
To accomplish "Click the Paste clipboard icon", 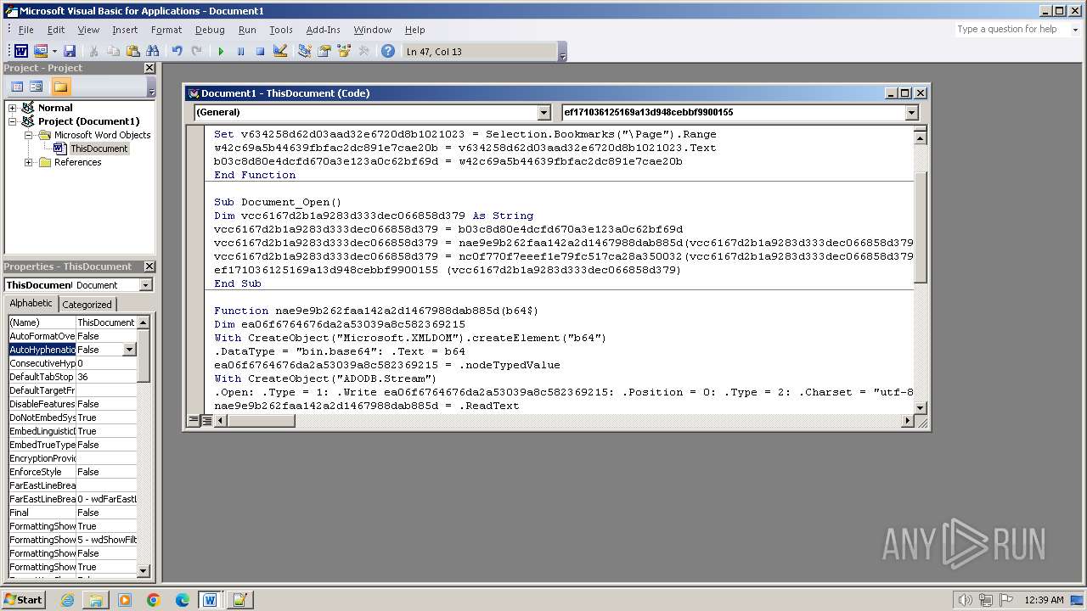I will click(132, 51).
